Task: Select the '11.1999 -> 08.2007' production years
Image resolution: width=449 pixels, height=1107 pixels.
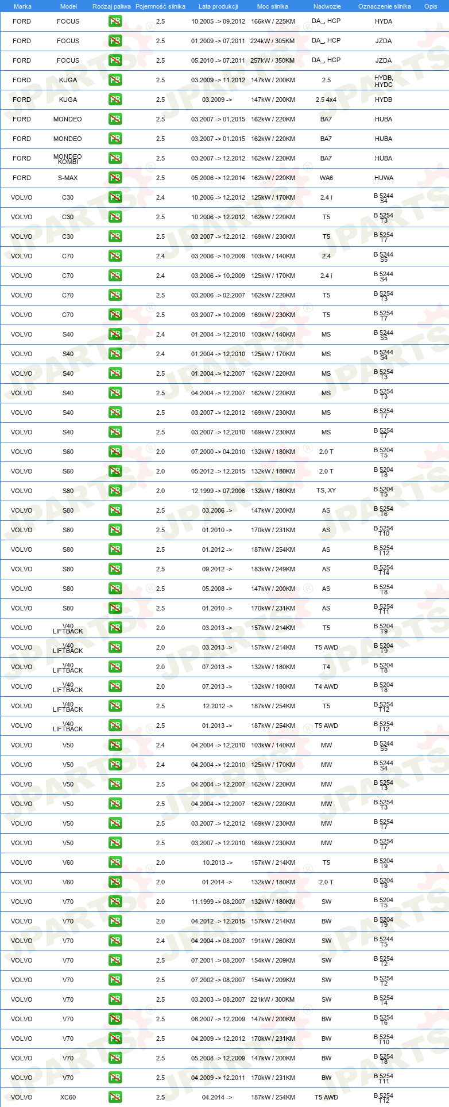Action: (x=218, y=902)
